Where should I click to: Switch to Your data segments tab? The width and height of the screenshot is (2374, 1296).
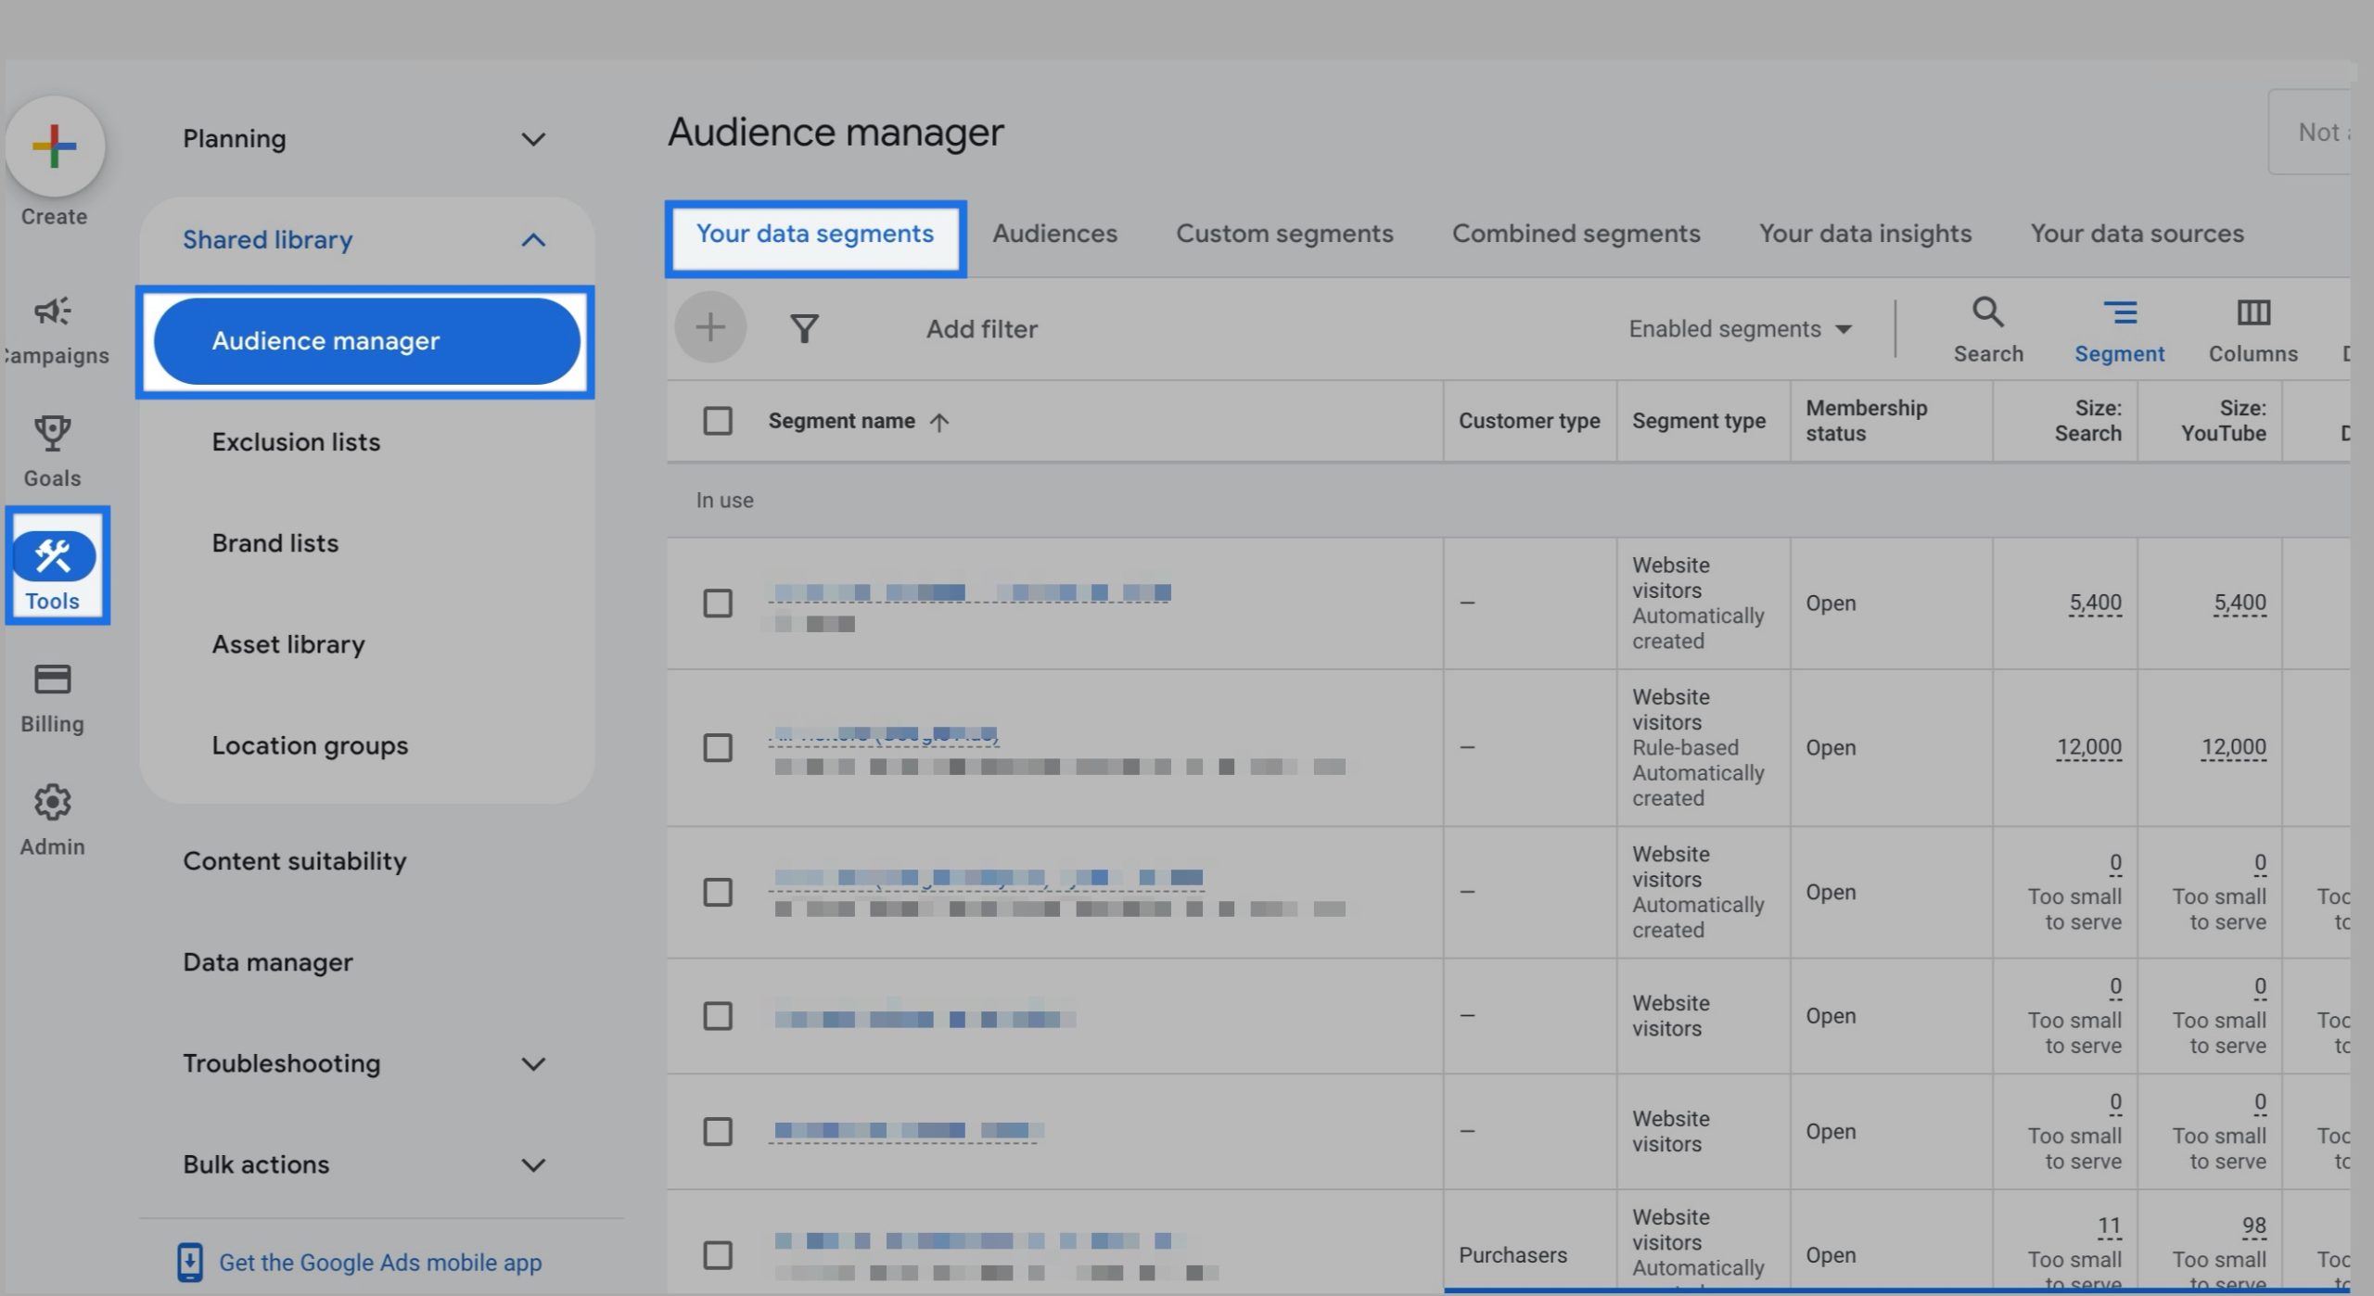coord(815,234)
